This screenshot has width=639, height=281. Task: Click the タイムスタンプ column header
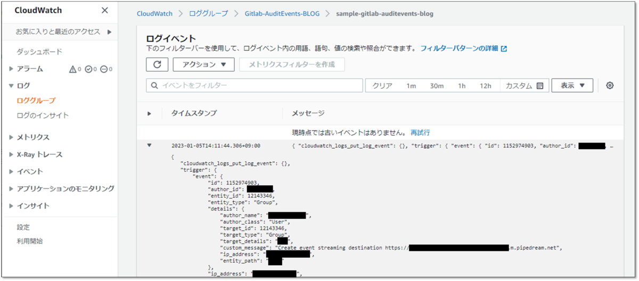click(194, 113)
